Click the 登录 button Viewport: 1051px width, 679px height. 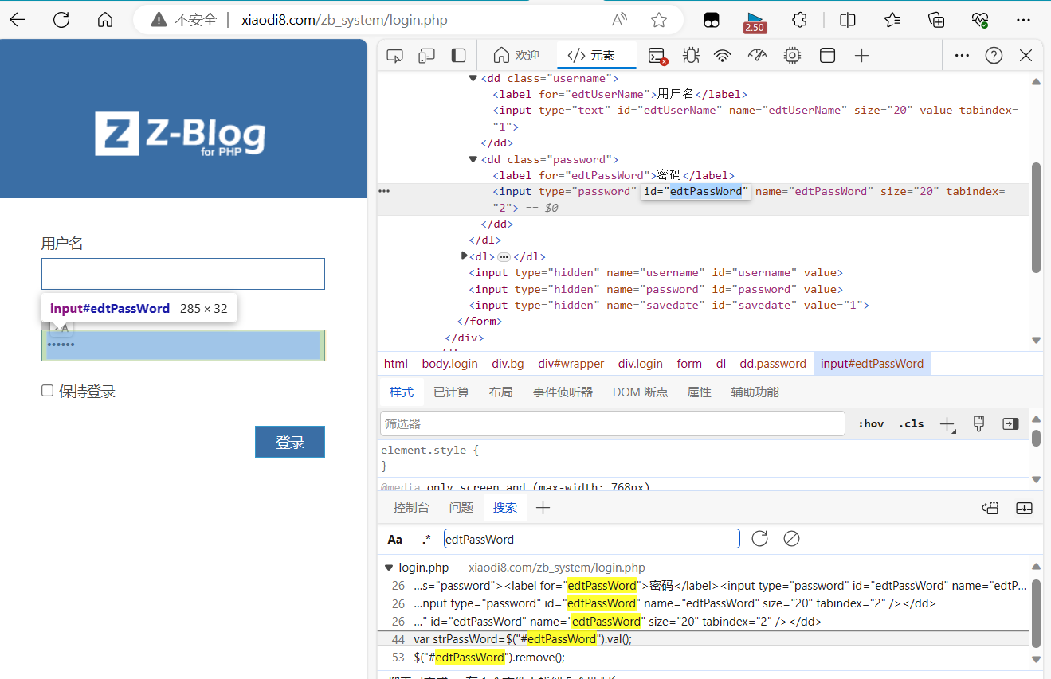click(x=290, y=442)
